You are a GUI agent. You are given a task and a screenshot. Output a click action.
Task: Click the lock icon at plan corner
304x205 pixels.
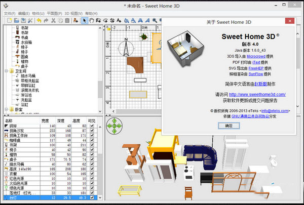click(108, 28)
